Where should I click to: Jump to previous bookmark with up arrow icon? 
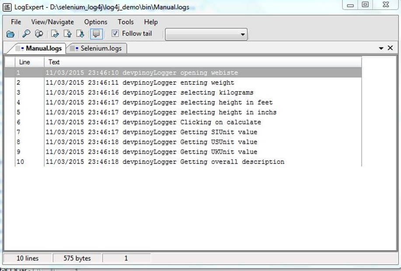coord(68,34)
